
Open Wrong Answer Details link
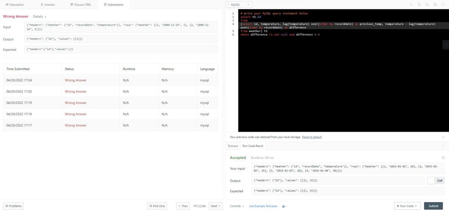point(40,17)
